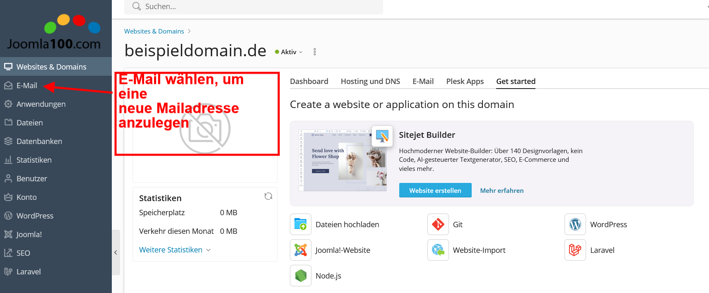Open Anwendungen in the sidebar
Image resolution: width=709 pixels, height=293 pixels.
56,104
